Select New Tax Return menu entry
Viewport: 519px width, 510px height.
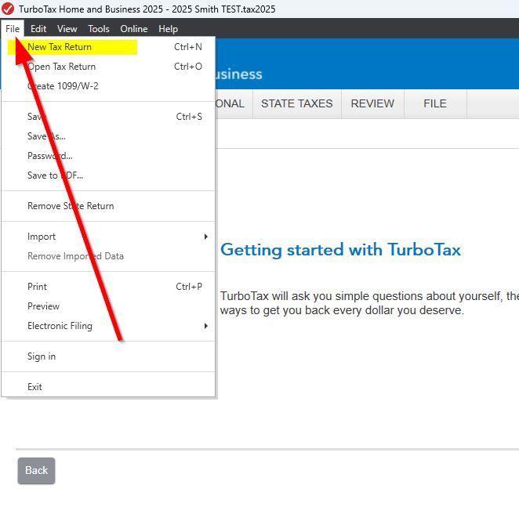60,47
